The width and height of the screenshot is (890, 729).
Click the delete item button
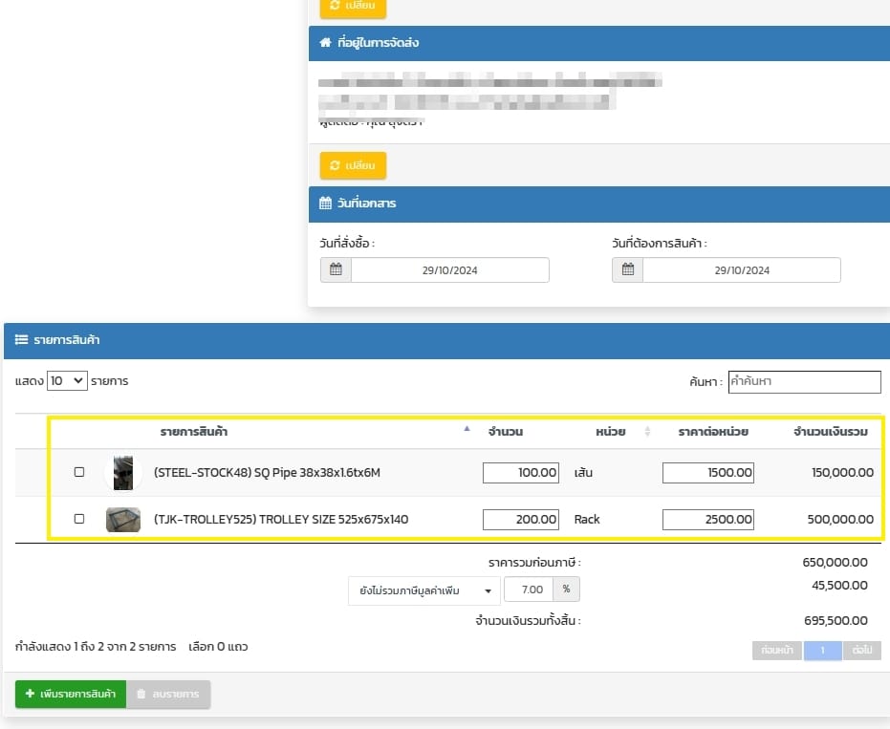click(168, 694)
